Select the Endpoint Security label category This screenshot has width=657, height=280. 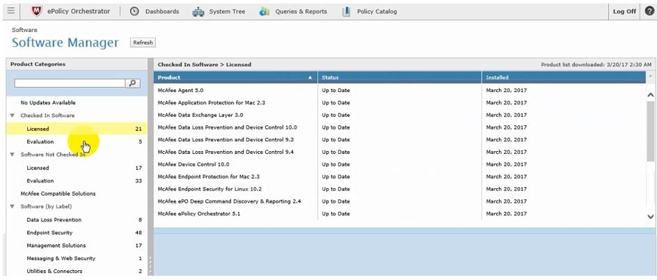coord(49,233)
